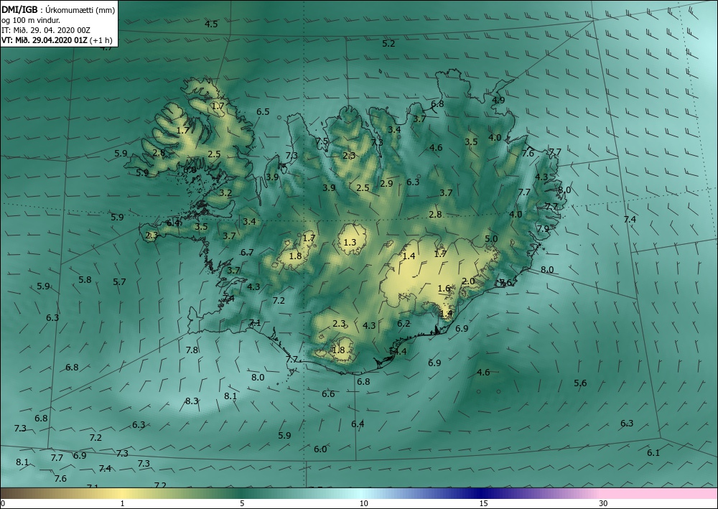Click the map value '5.0'

491,238
